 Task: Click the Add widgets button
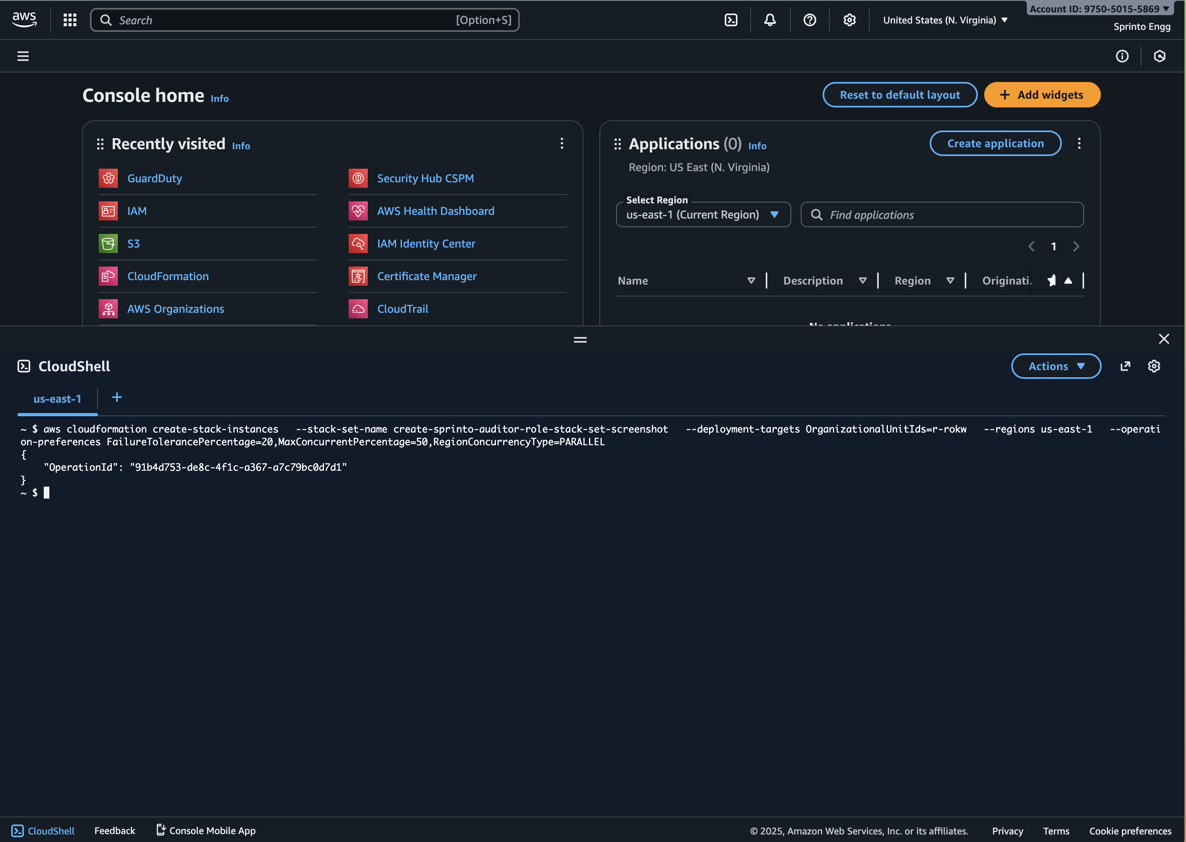point(1042,95)
